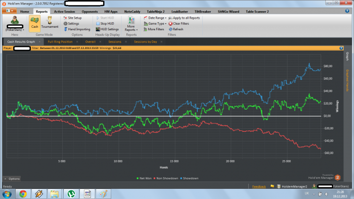Open the Table Scanner 2 tab
This screenshot has width=354, height=199.
[257, 12]
